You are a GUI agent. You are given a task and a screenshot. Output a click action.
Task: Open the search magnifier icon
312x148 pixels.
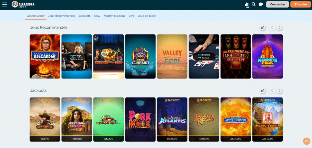[253, 4]
